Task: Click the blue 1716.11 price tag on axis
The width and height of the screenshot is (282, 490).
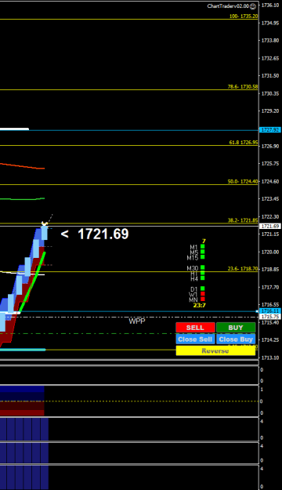Action: coord(270,311)
